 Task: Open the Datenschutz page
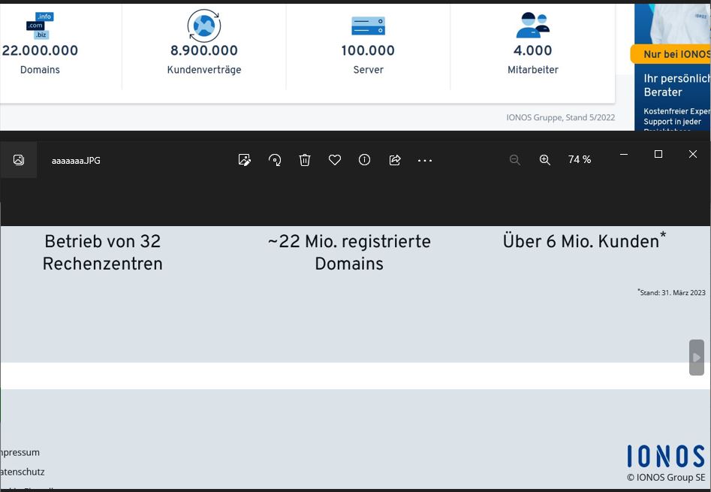tap(22, 472)
